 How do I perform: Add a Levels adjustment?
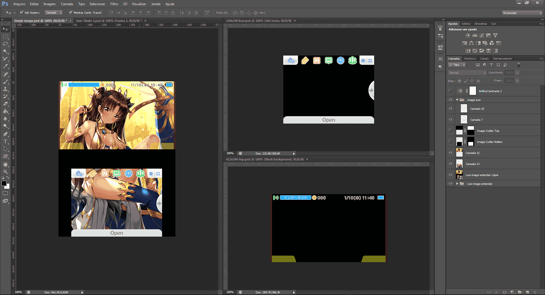(475, 35)
